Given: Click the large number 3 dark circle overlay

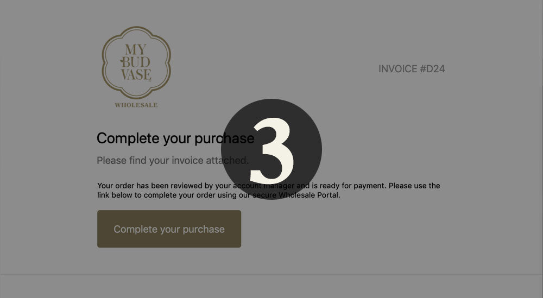Looking at the screenshot, I should pyautogui.click(x=271, y=149).
